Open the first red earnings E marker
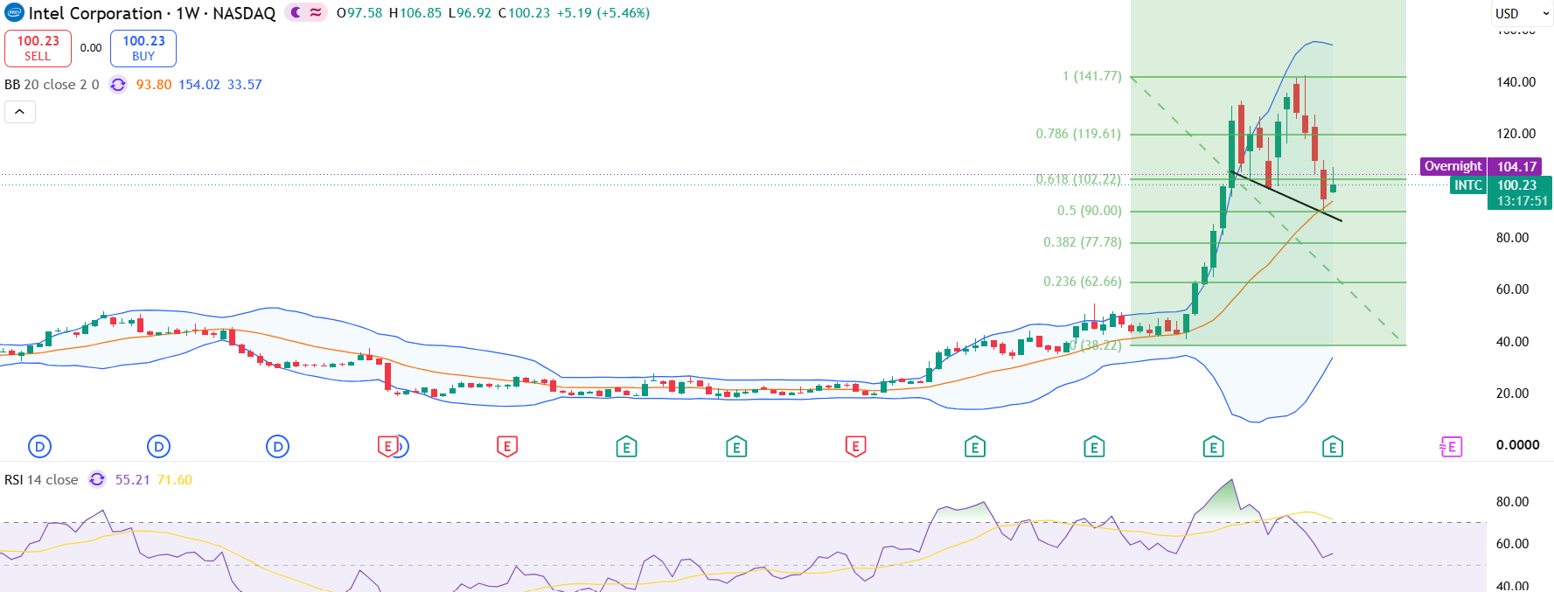 click(x=387, y=447)
